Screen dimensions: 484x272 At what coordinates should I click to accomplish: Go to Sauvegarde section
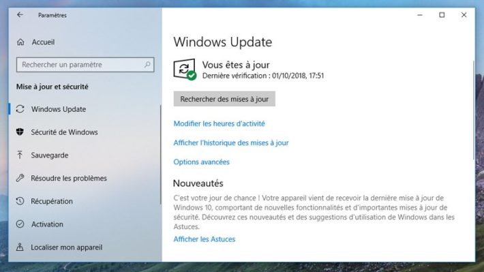[x=49, y=155]
